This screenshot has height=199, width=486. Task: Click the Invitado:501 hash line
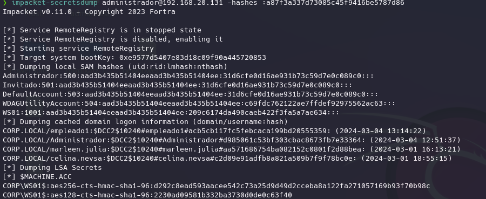177,85
